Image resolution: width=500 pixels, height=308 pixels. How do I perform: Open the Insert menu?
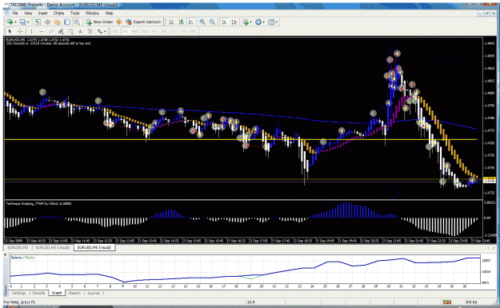click(x=42, y=13)
